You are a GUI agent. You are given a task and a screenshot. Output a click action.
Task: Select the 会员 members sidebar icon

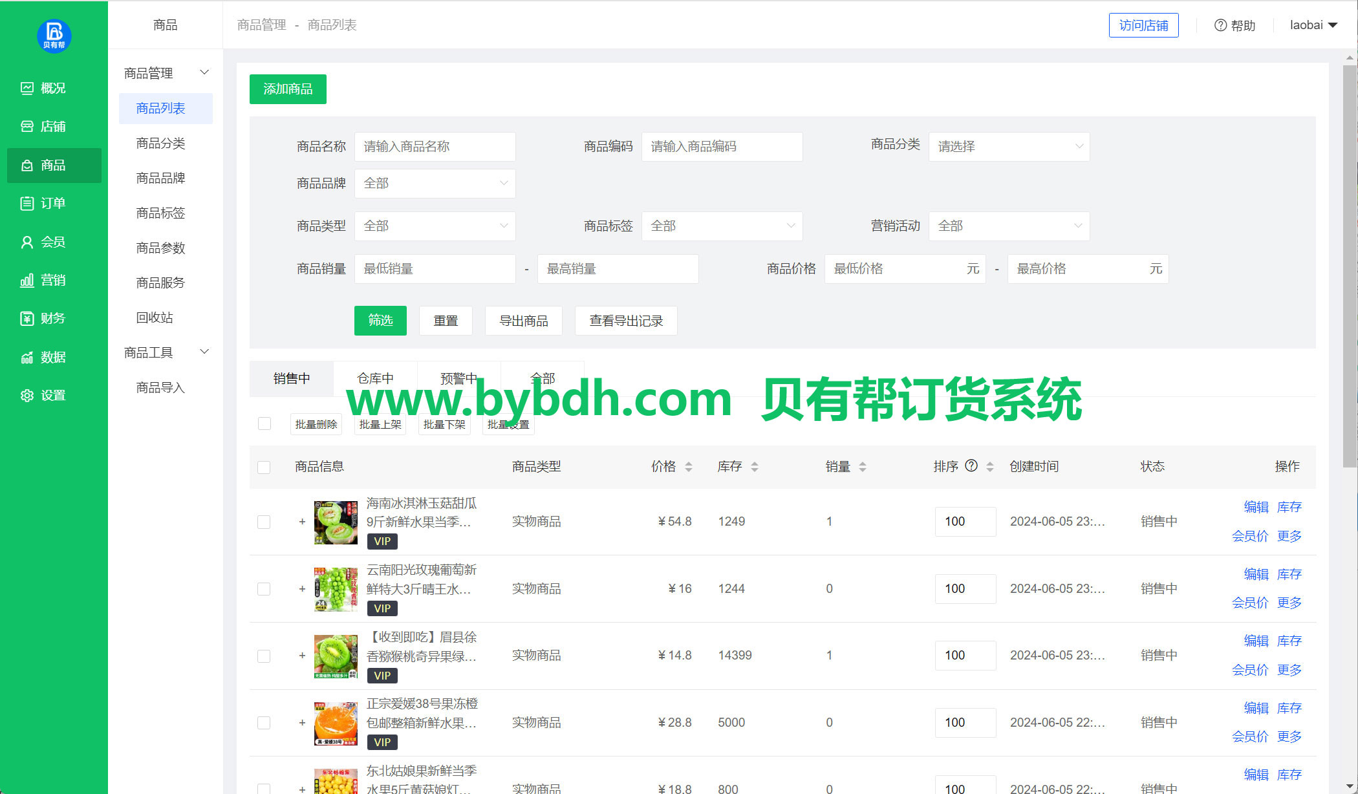pos(27,242)
